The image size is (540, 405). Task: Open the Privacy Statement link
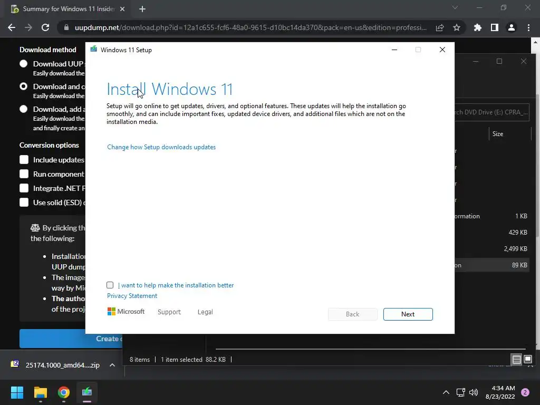point(132,296)
